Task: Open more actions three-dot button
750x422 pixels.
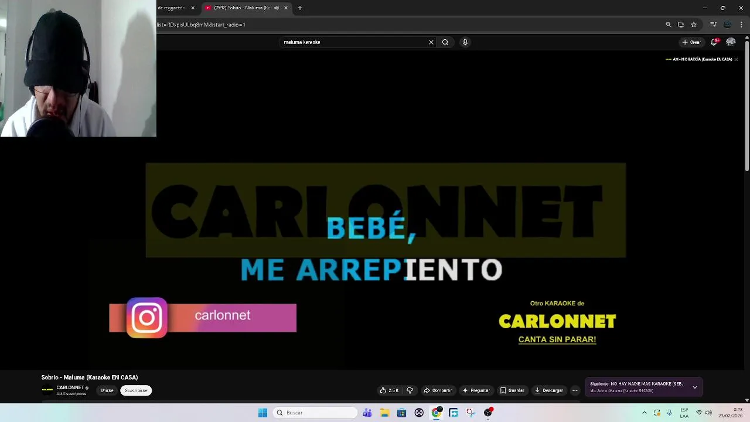Action: (575, 390)
